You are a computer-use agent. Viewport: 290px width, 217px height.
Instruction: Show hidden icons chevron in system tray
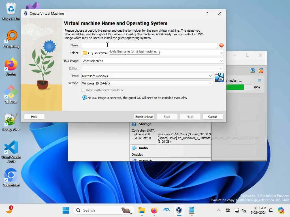point(219,210)
